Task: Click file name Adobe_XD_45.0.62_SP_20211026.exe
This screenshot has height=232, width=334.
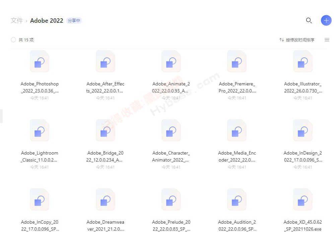Action: pos(303,225)
